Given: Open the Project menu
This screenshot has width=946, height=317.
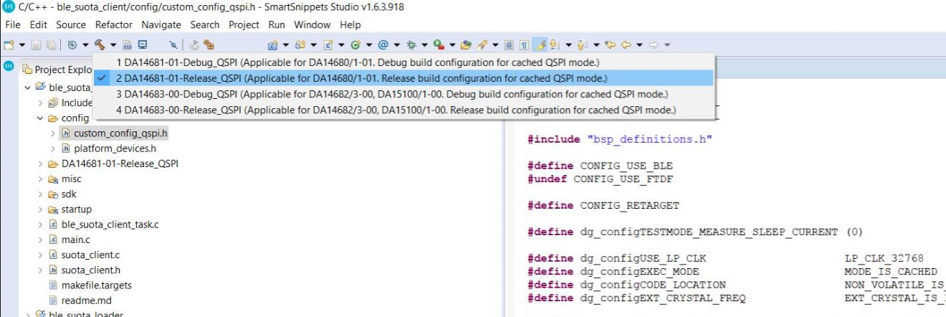Looking at the screenshot, I should pyautogui.click(x=244, y=24).
